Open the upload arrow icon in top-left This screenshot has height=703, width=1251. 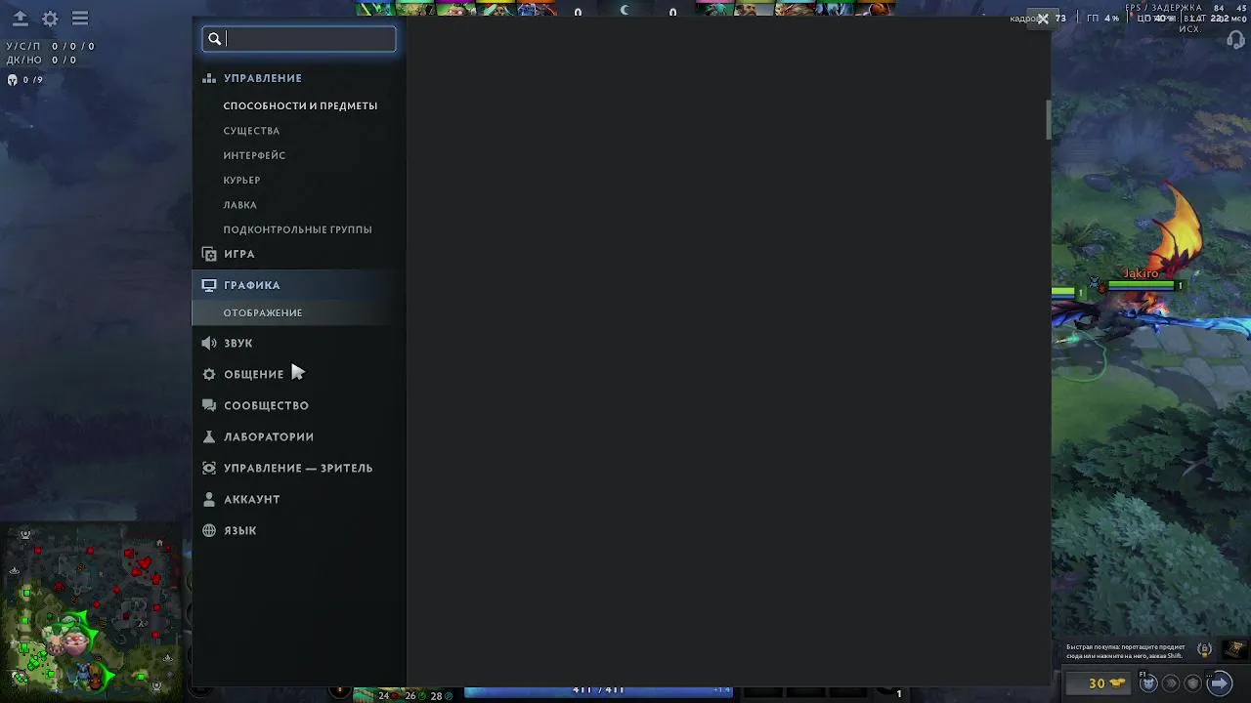[20, 19]
